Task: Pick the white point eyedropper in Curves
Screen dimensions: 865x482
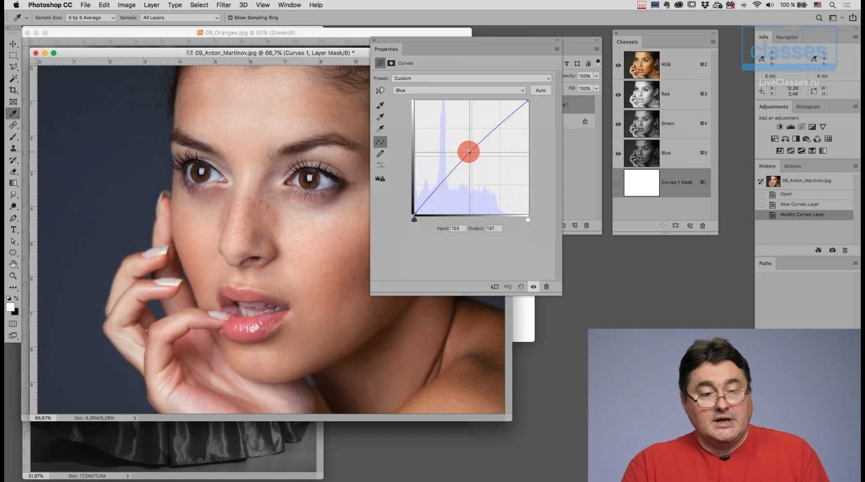Action: pos(380,129)
